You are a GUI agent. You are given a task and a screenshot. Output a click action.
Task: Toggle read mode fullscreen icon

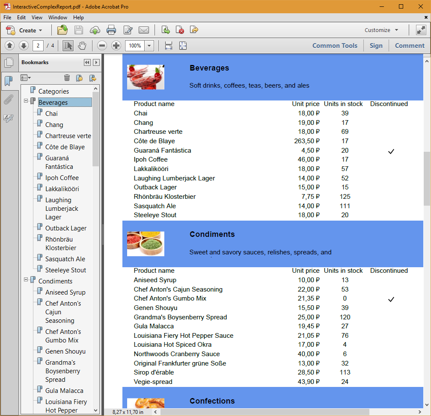pos(421,30)
